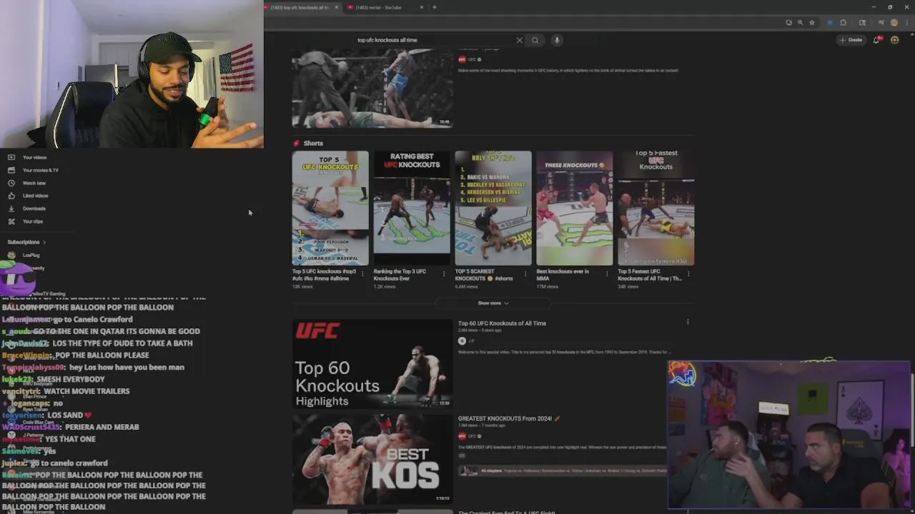Viewport: 915px width, 514px height.
Task: Click in the YouTube search field
Action: (435, 40)
